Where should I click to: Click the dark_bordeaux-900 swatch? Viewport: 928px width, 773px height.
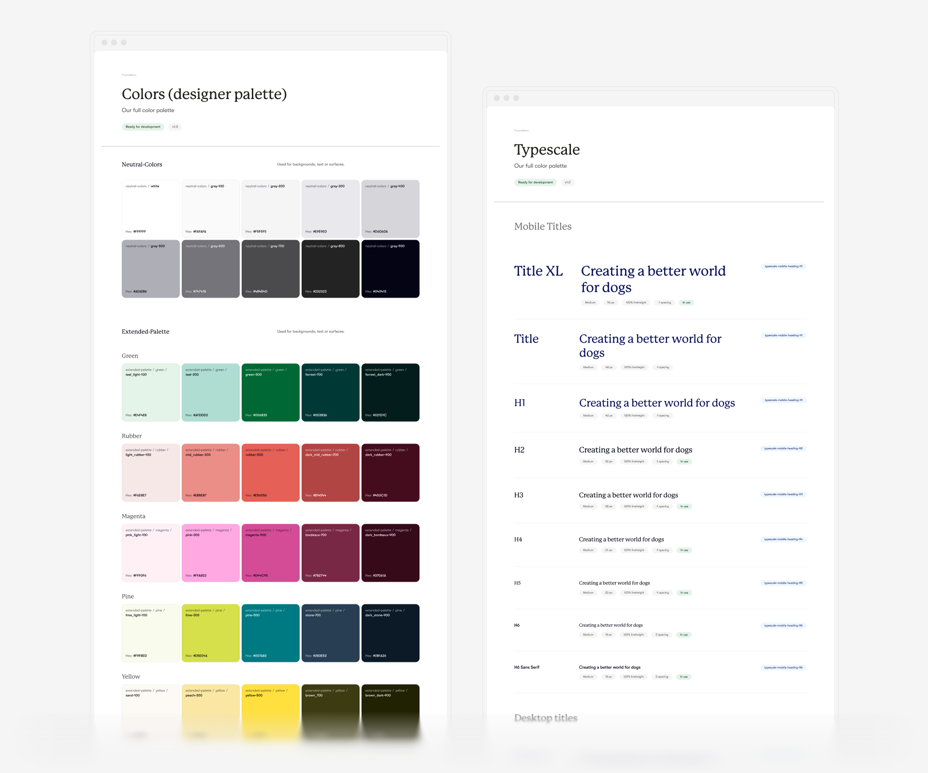tap(390, 553)
